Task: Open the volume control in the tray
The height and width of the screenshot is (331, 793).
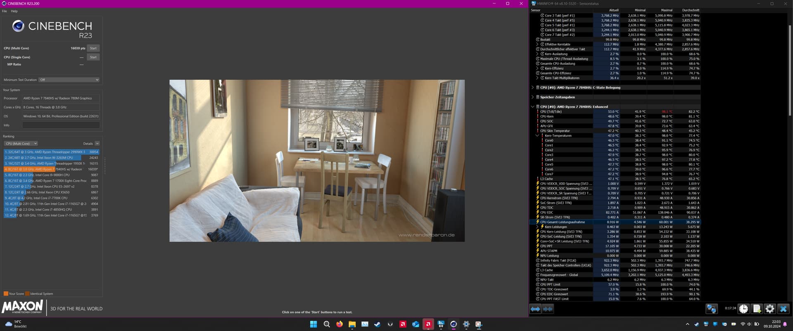Action: 749,324
